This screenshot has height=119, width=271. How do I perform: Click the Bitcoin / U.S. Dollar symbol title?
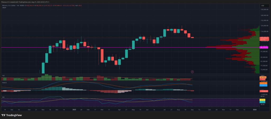click(x=11, y=5)
